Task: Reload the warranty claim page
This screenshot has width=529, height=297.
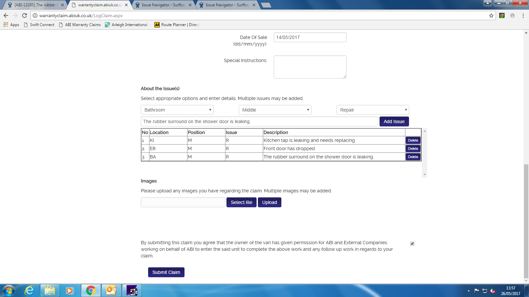Action: 24,16
